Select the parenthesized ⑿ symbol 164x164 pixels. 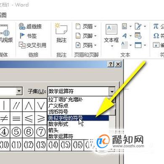[x=29, y=144]
